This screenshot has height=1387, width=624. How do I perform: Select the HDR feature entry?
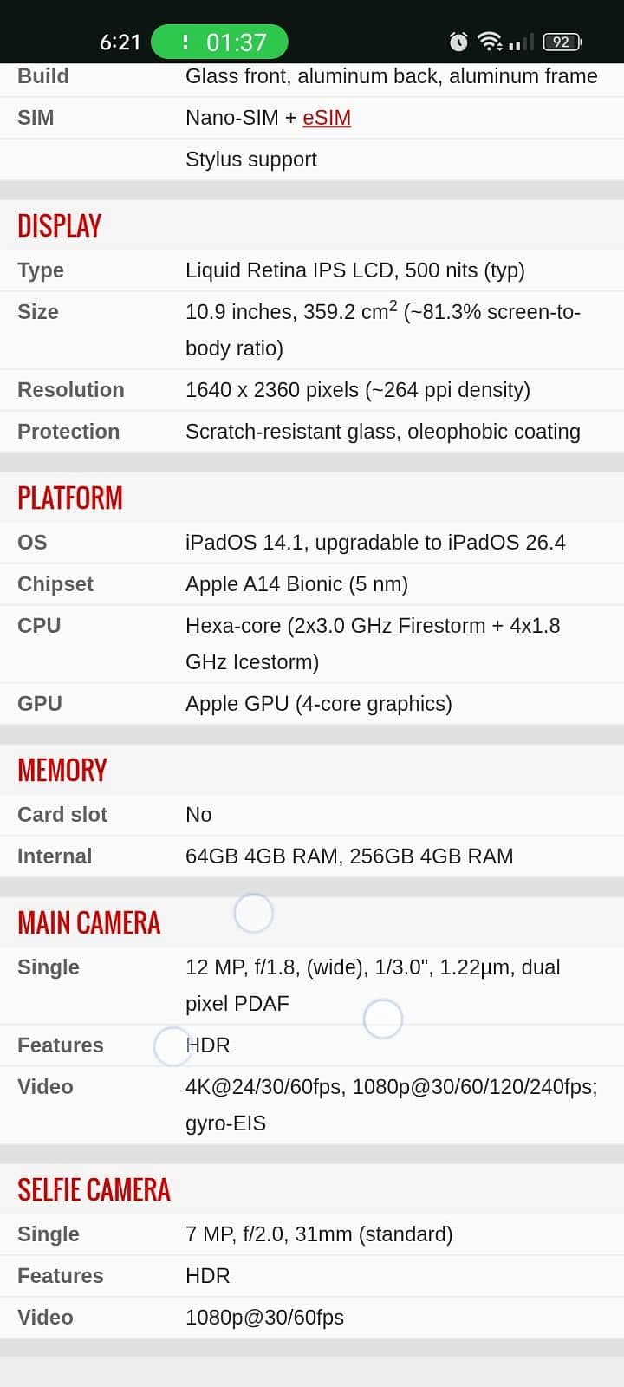[209, 1045]
